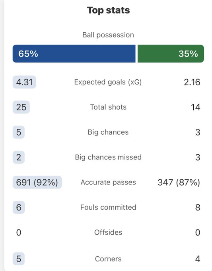Select the highlighted 4.31 xG value
Image resolution: width=212 pixels, height=271 pixels.
(x=24, y=82)
